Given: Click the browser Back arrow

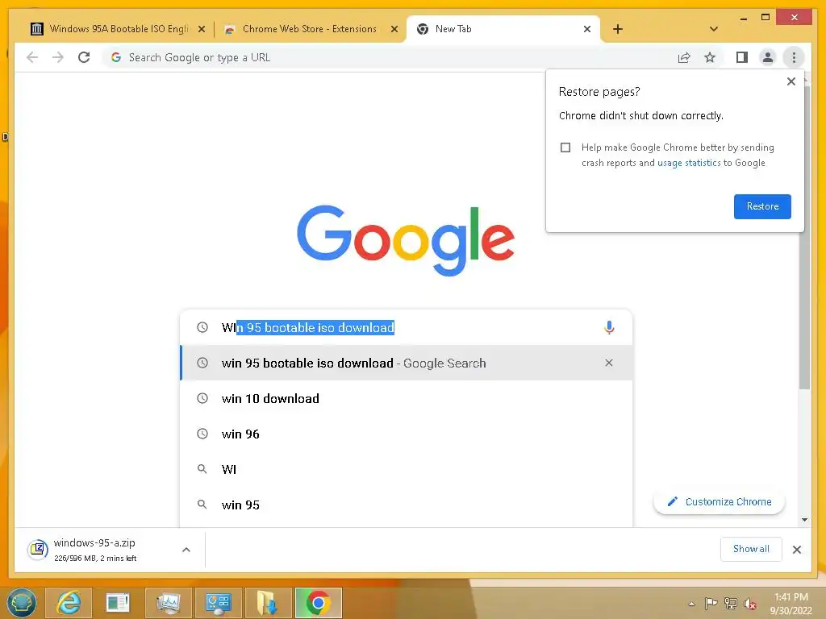Looking at the screenshot, I should coord(32,57).
